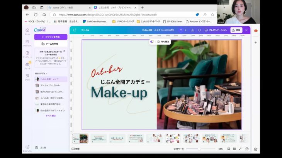Dismiss the star folder tip card
This screenshot has width=282, height=158.
[x=65, y=51]
